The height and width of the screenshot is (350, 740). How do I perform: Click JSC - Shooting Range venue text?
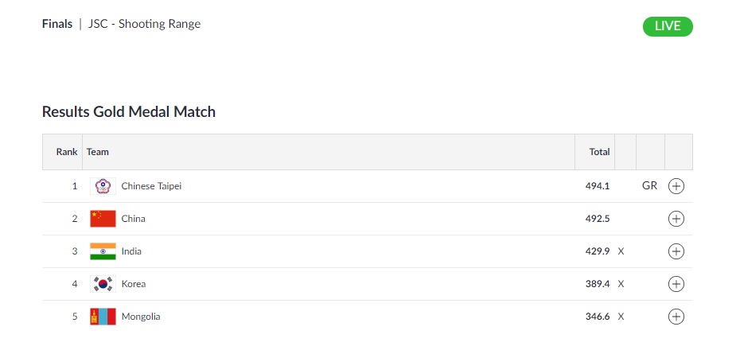[x=144, y=24]
